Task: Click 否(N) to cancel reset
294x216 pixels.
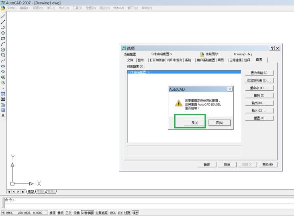Action: pos(219,123)
